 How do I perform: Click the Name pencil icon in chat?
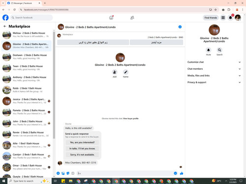(x=125, y=72)
